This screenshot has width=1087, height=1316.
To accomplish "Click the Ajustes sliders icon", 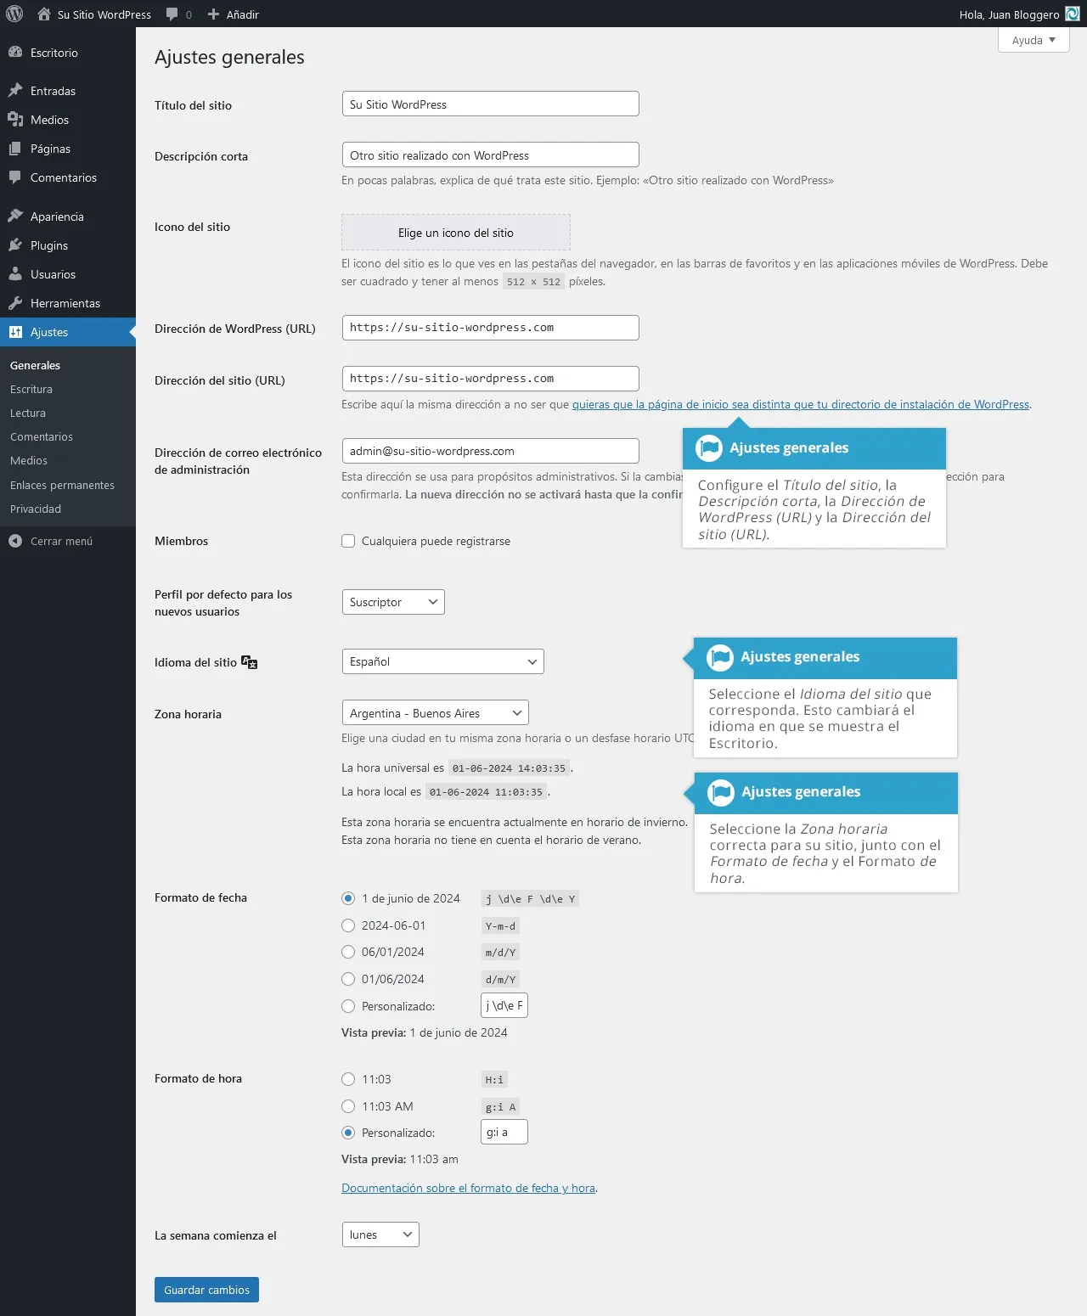I will coord(15,332).
